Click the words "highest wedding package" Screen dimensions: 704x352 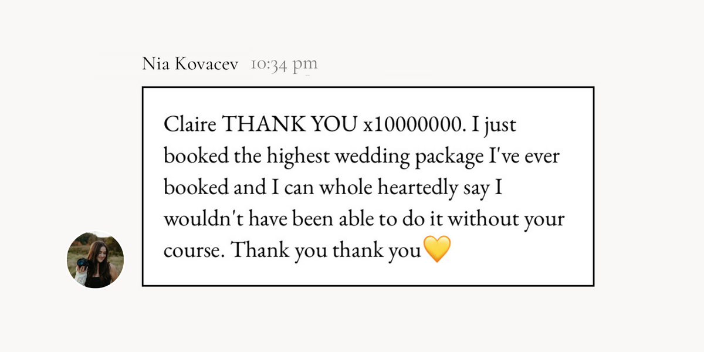[x=378, y=157]
